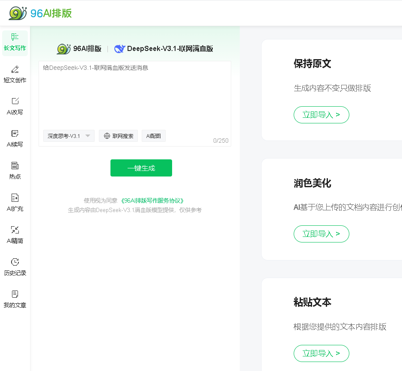
Task: Open 短文创作 pencil icon
Action: 15,69
